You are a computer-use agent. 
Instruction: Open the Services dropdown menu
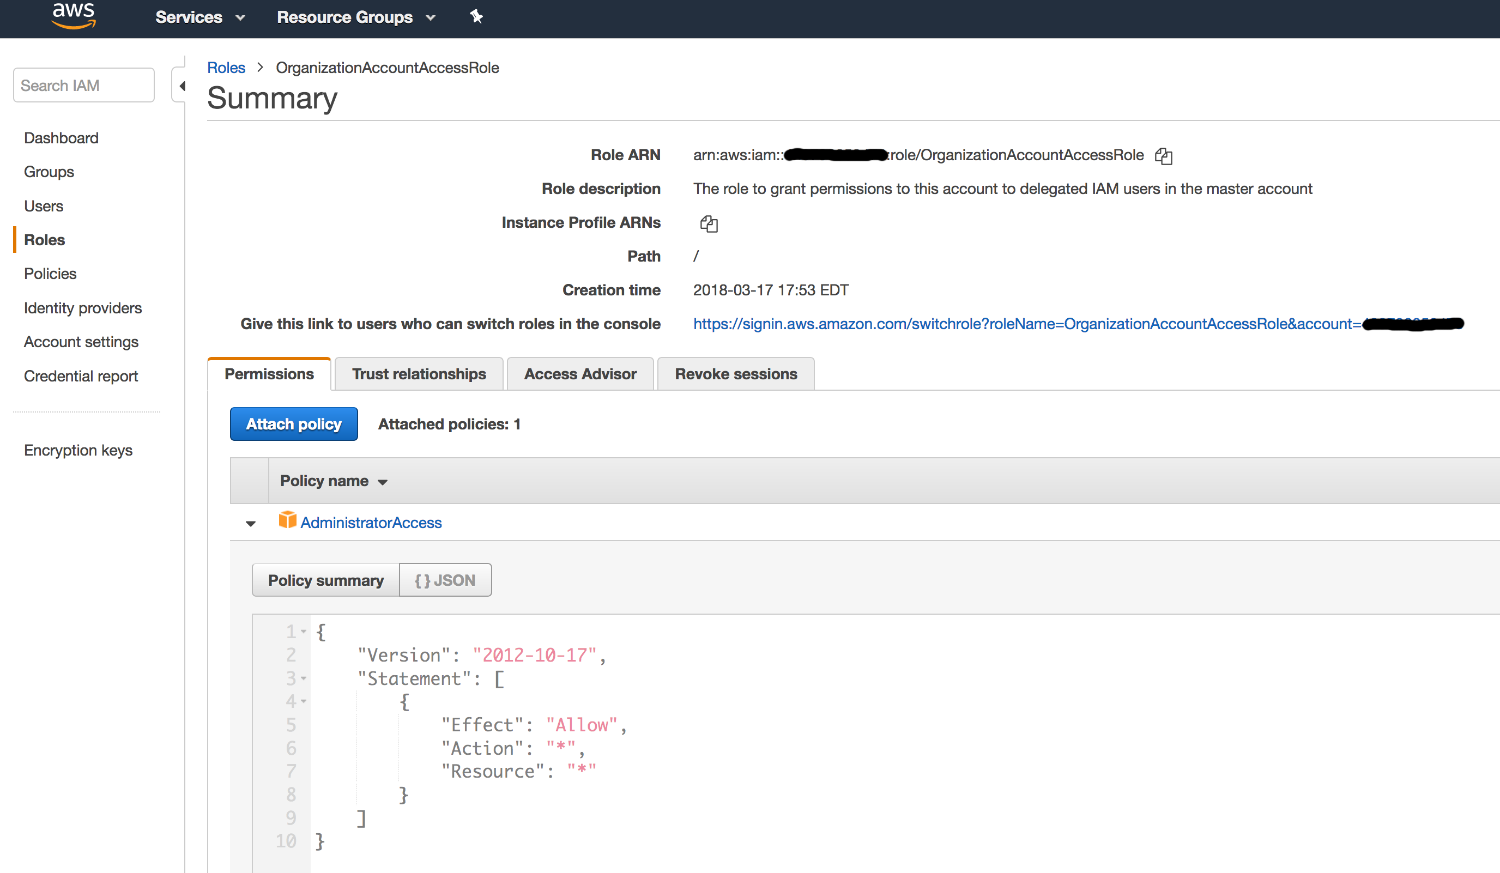(x=199, y=17)
